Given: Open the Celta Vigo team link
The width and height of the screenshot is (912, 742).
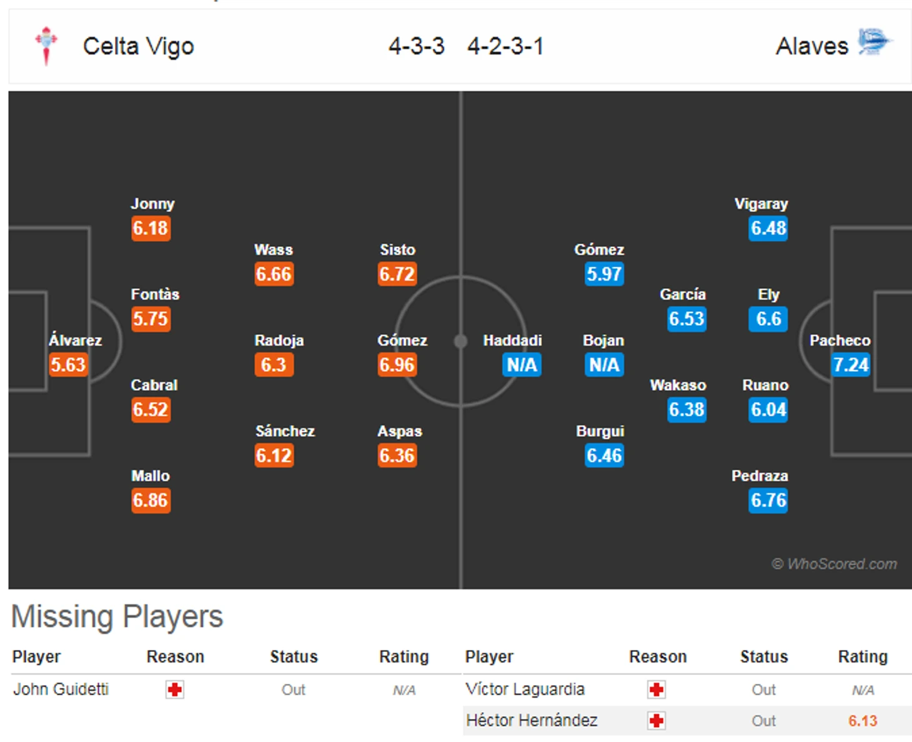Looking at the screenshot, I should [x=139, y=46].
